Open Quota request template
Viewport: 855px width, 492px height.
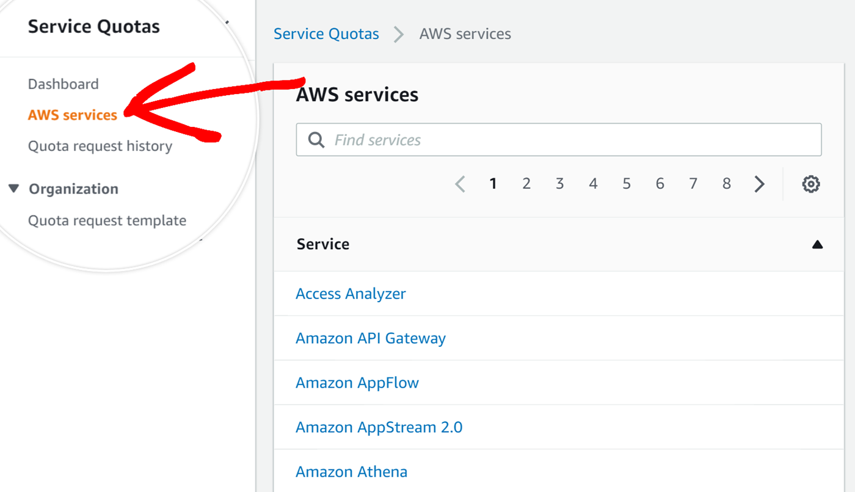107,220
